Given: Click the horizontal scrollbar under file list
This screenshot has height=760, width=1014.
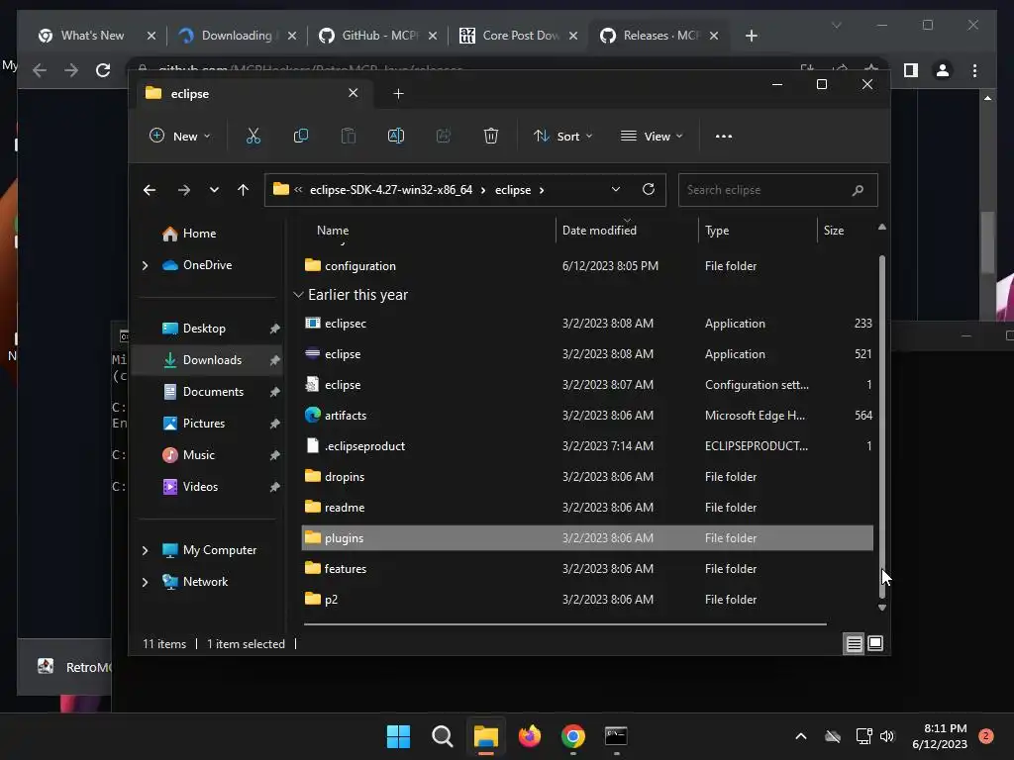Looking at the screenshot, I should (565, 624).
